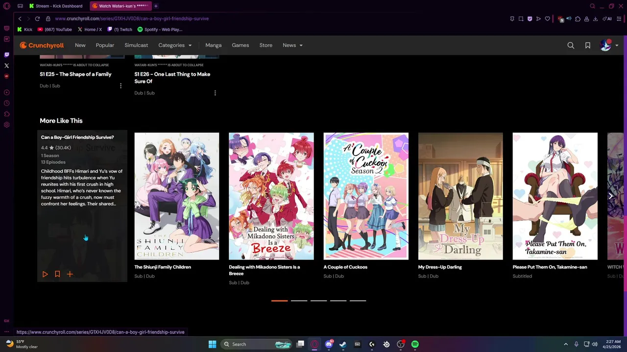
Task: Select third carousel page indicator
Action: pyautogui.click(x=318, y=301)
